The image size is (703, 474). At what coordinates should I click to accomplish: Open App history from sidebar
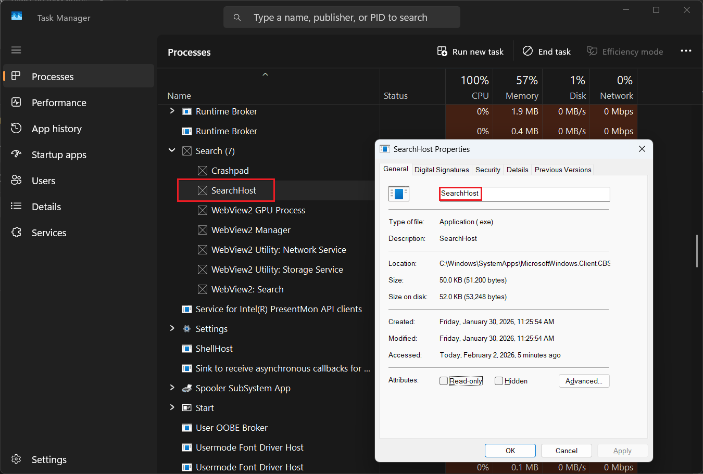click(x=56, y=129)
